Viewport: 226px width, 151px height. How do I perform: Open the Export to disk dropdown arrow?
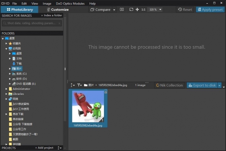pos(220,85)
